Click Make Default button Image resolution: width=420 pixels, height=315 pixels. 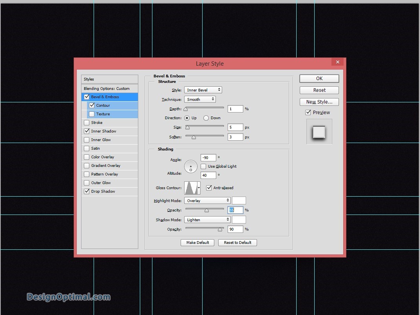[x=197, y=243]
